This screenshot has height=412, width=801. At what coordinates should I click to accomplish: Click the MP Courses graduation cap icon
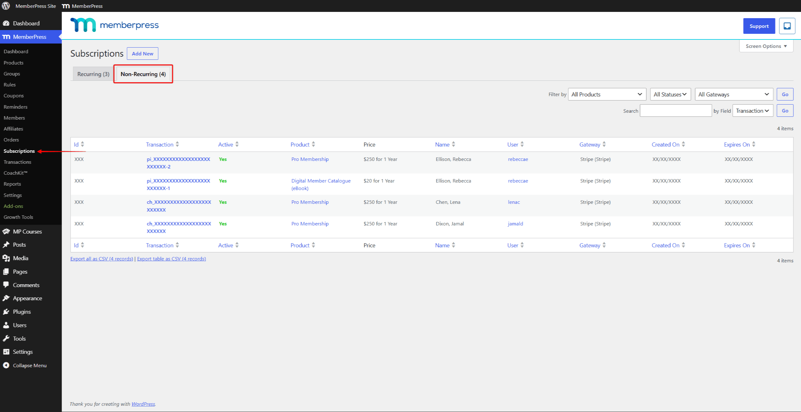(6, 232)
